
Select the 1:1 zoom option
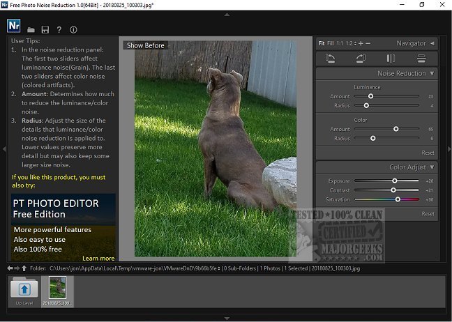click(340, 43)
